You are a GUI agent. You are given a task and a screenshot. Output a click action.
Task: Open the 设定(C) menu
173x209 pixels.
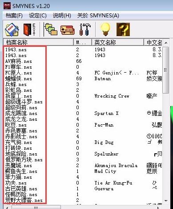click(38, 16)
